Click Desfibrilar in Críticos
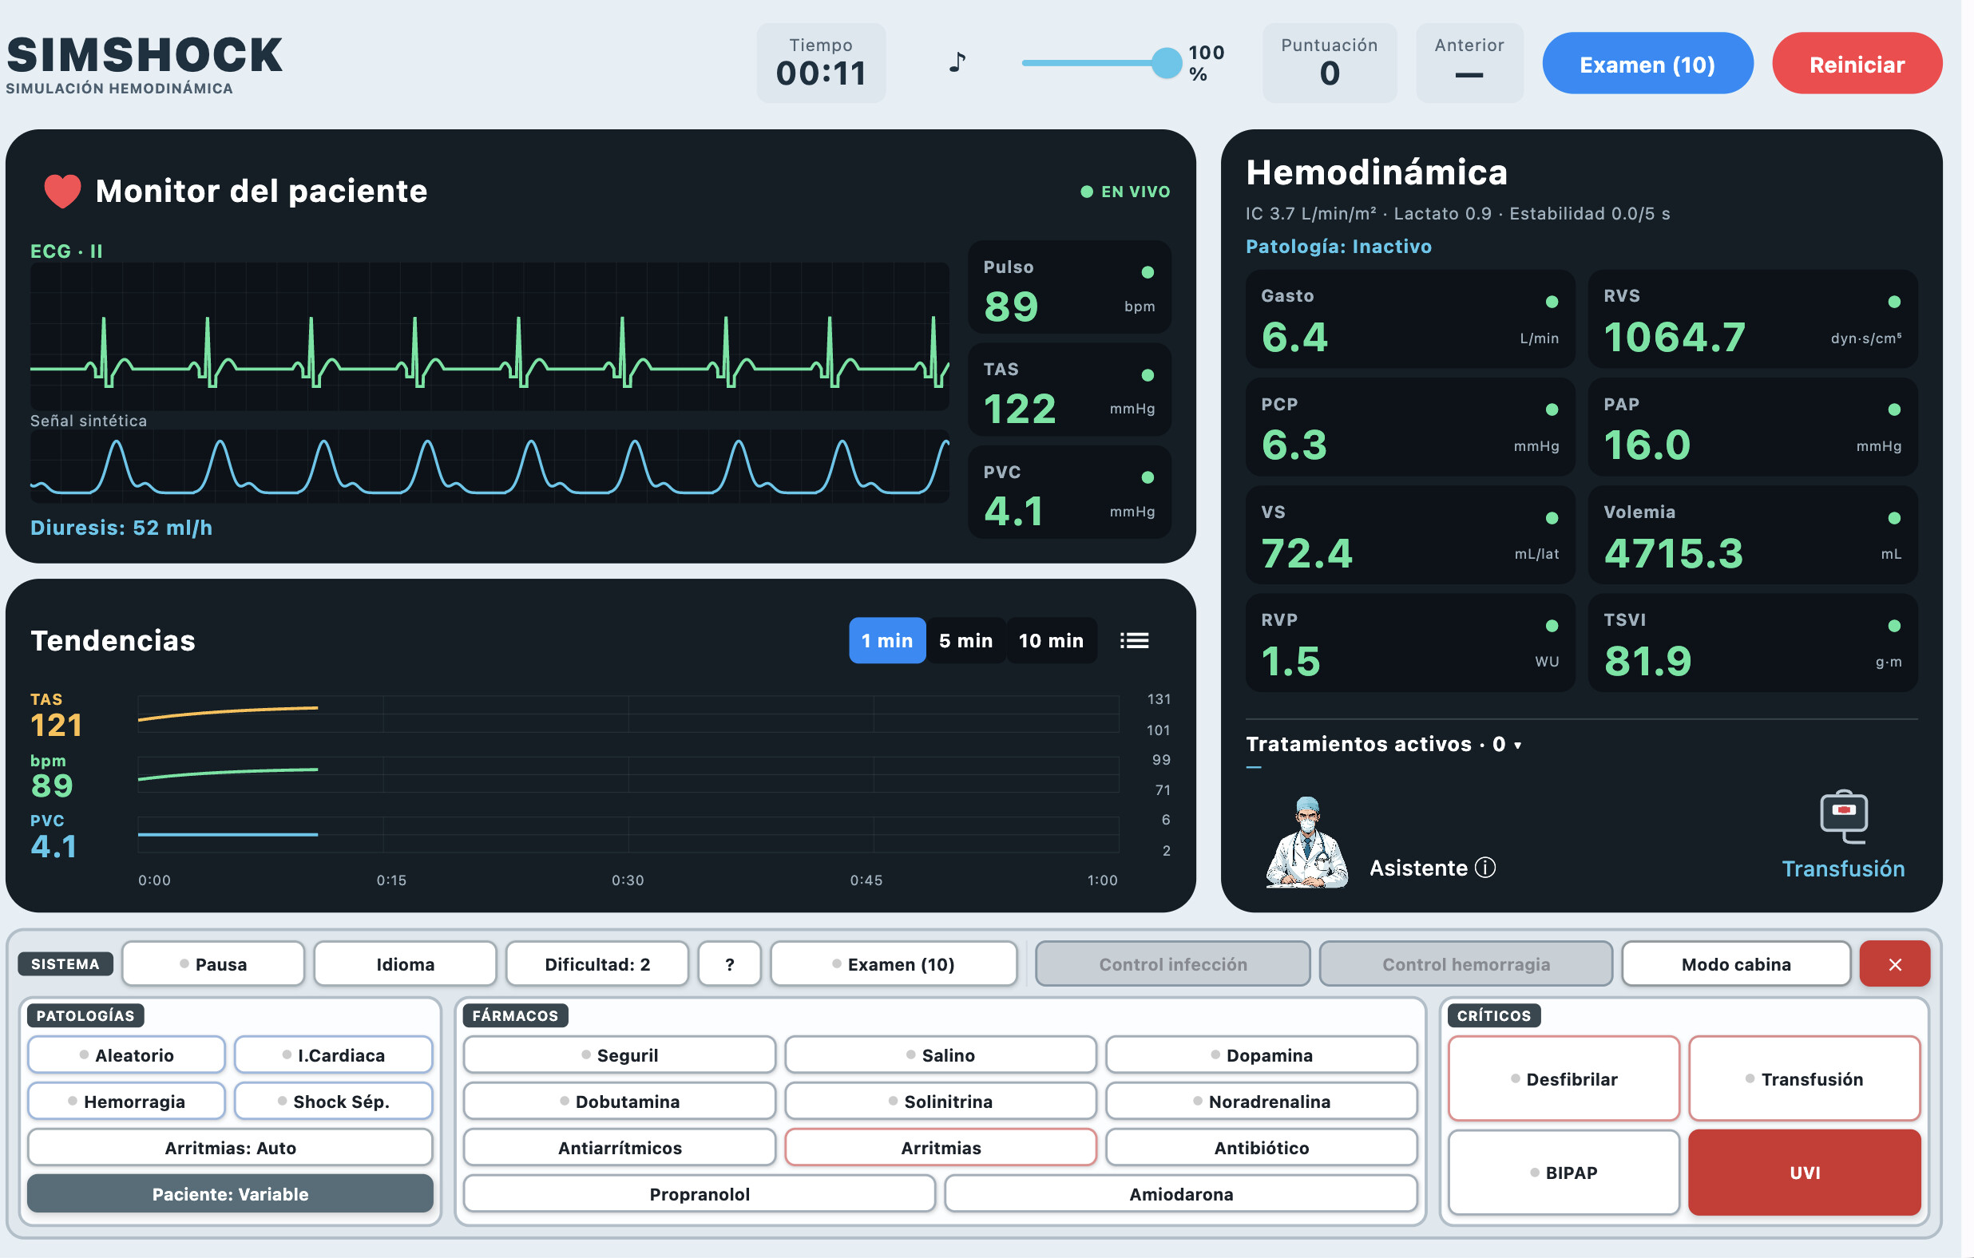The image size is (1974, 1258). (1564, 1078)
